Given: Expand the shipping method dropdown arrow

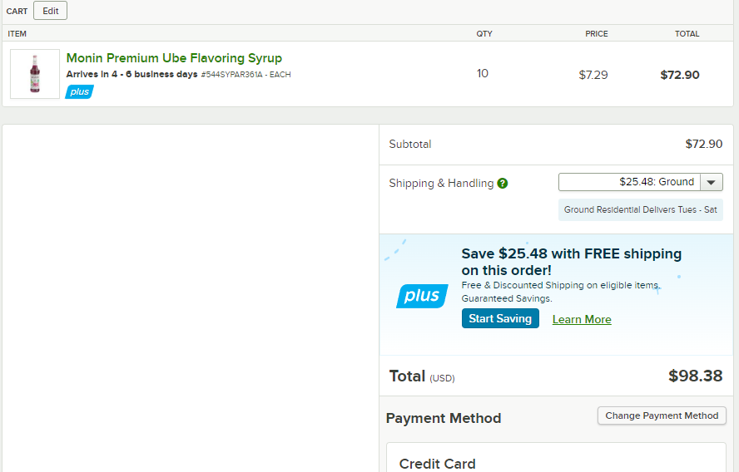Looking at the screenshot, I should coord(712,182).
